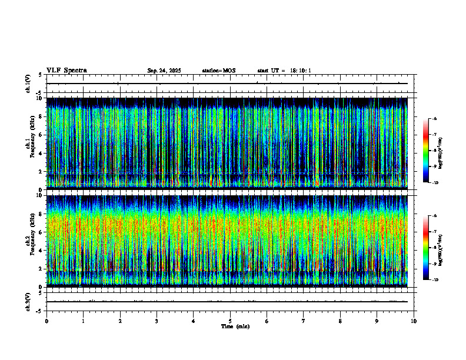
Task: Click inside the ch.1 spectrogram panel
Action: 227,144
